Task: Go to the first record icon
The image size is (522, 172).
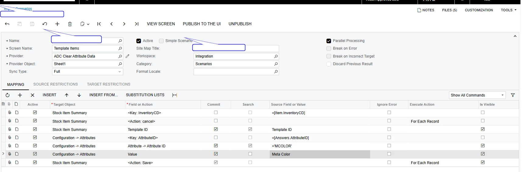Action: pos(99,24)
